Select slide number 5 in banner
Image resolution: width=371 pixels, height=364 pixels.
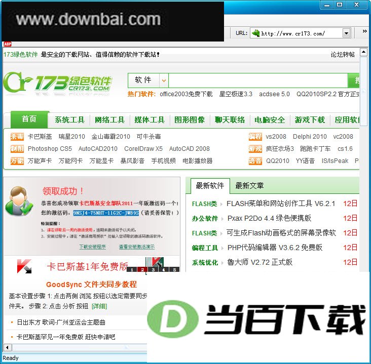coord(174,270)
